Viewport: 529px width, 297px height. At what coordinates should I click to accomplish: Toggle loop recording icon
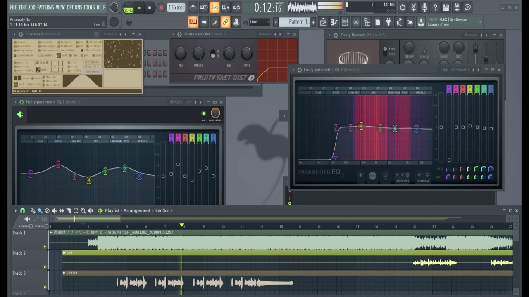coord(236,7)
